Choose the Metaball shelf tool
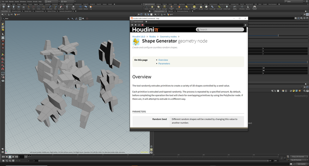This screenshot has width=309, height=166. pyautogui.click(x=86, y=7)
